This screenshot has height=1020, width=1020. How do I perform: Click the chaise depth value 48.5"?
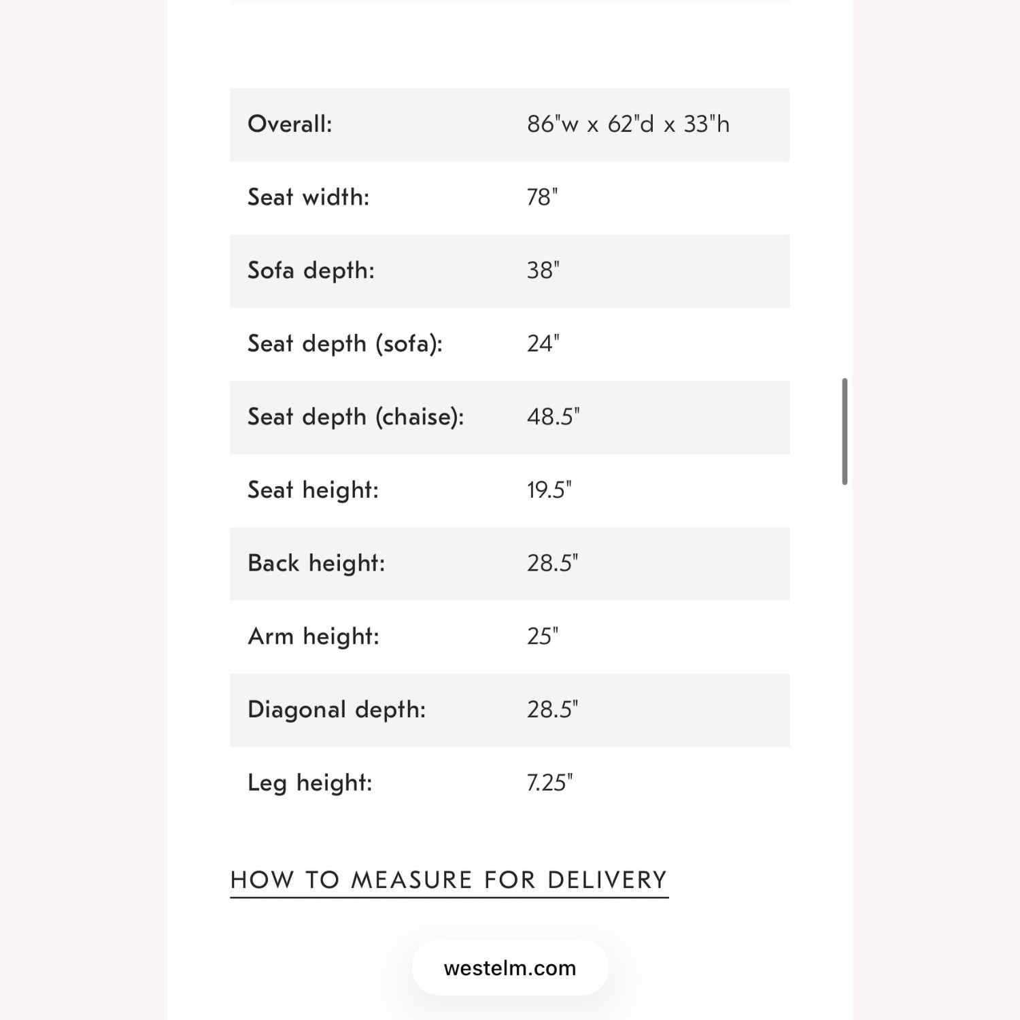click(x=553, y=417)
